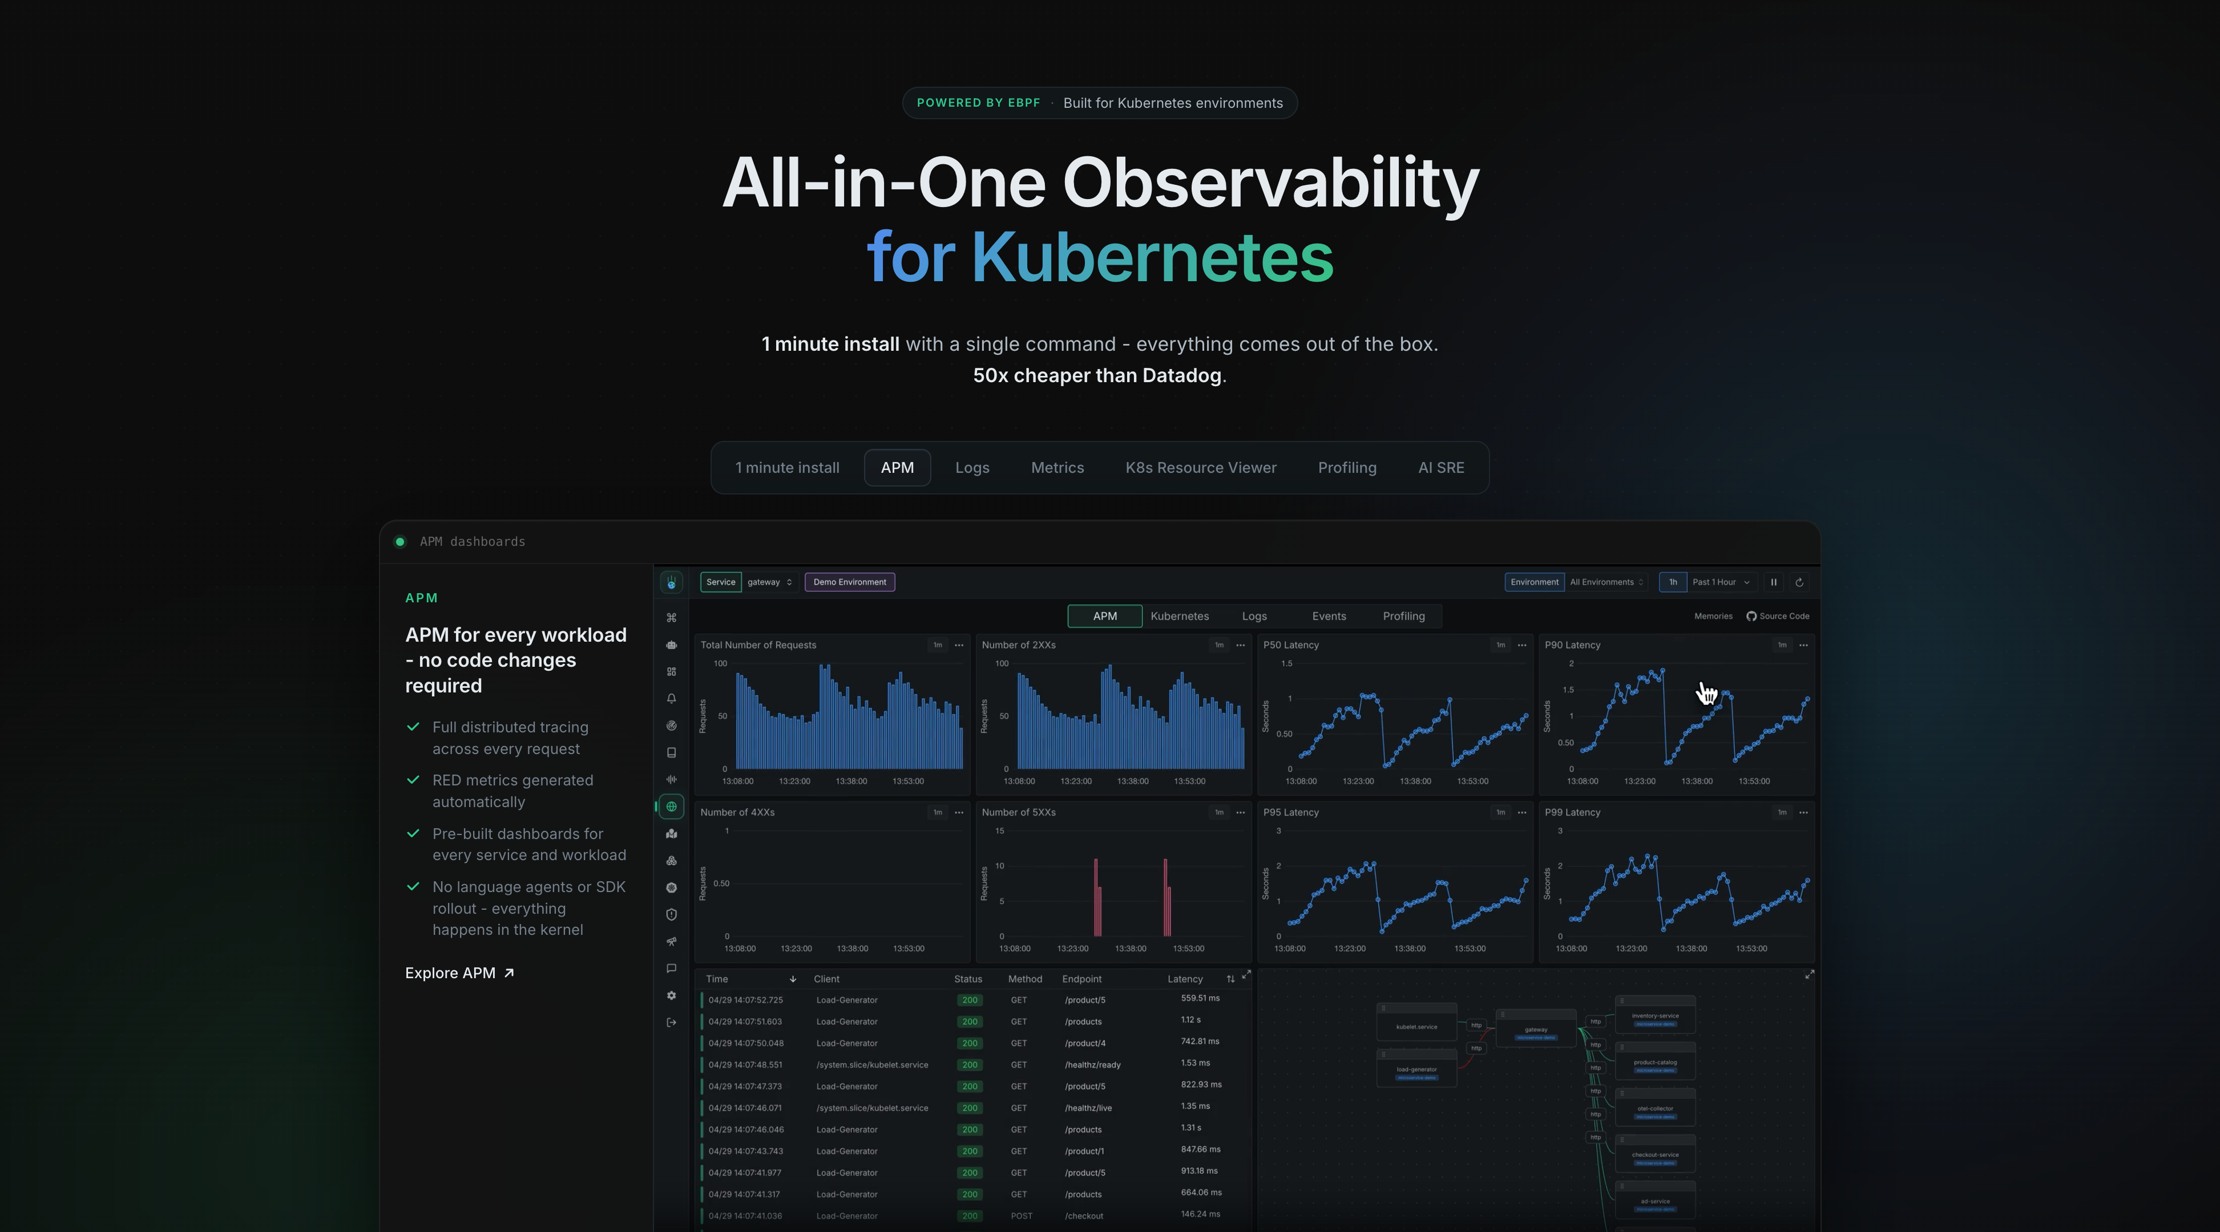
Task: Select the APM tab in the feature bar
Action: tap(897, 468)
